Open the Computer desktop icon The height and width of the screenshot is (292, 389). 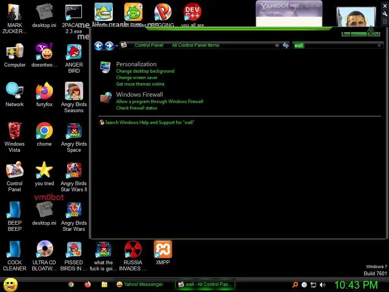(x=15, y=55)
